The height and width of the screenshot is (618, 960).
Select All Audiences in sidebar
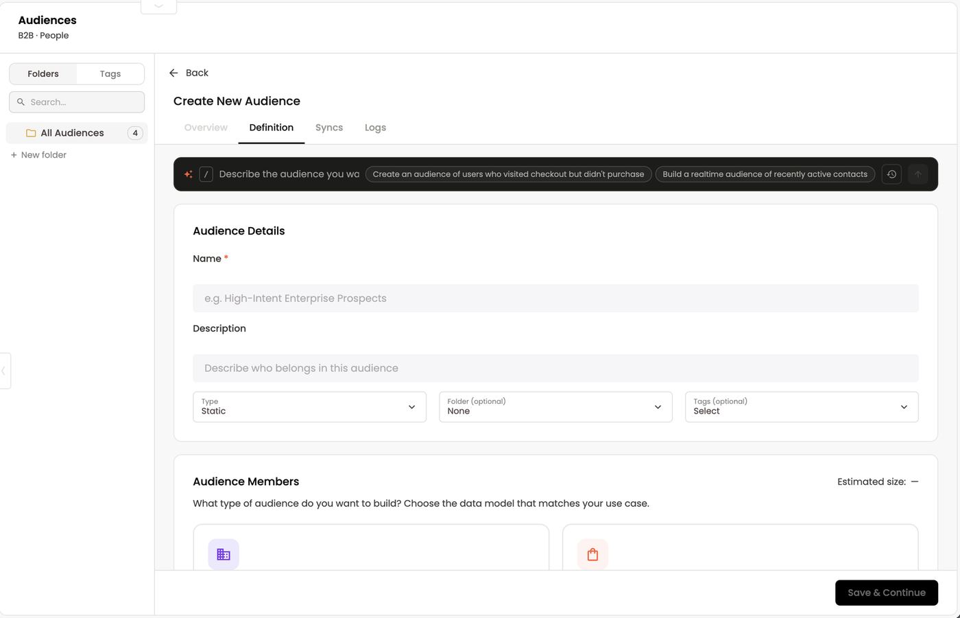pos(77,133)
